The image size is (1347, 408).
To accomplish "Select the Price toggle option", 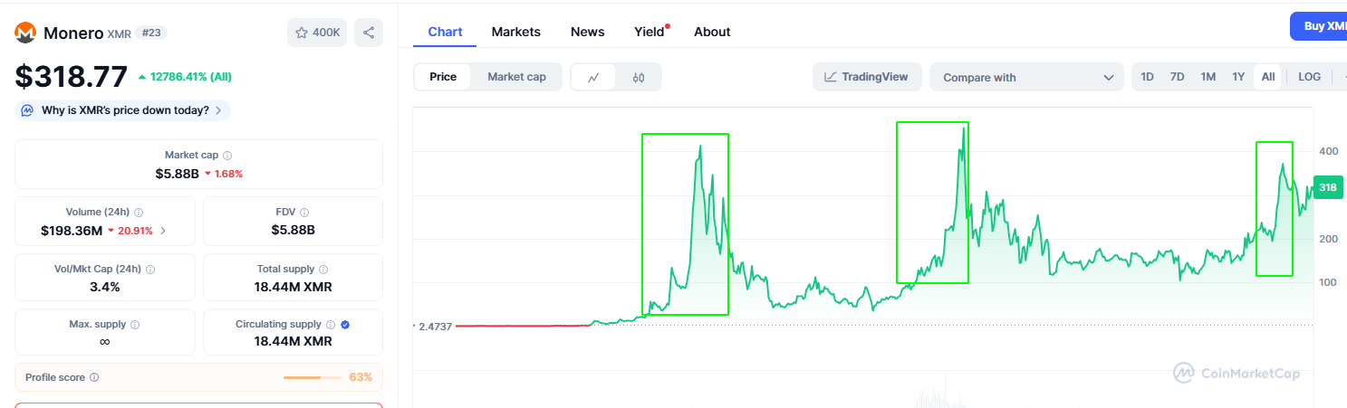I will point(443,77).
